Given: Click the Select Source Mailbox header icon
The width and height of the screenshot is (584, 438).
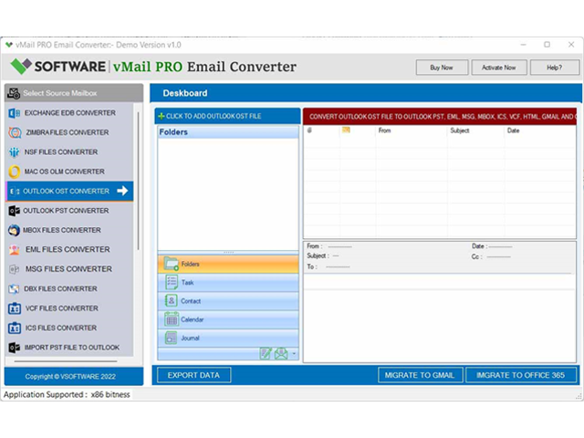Looking at the screenshot, I should 14,93.
